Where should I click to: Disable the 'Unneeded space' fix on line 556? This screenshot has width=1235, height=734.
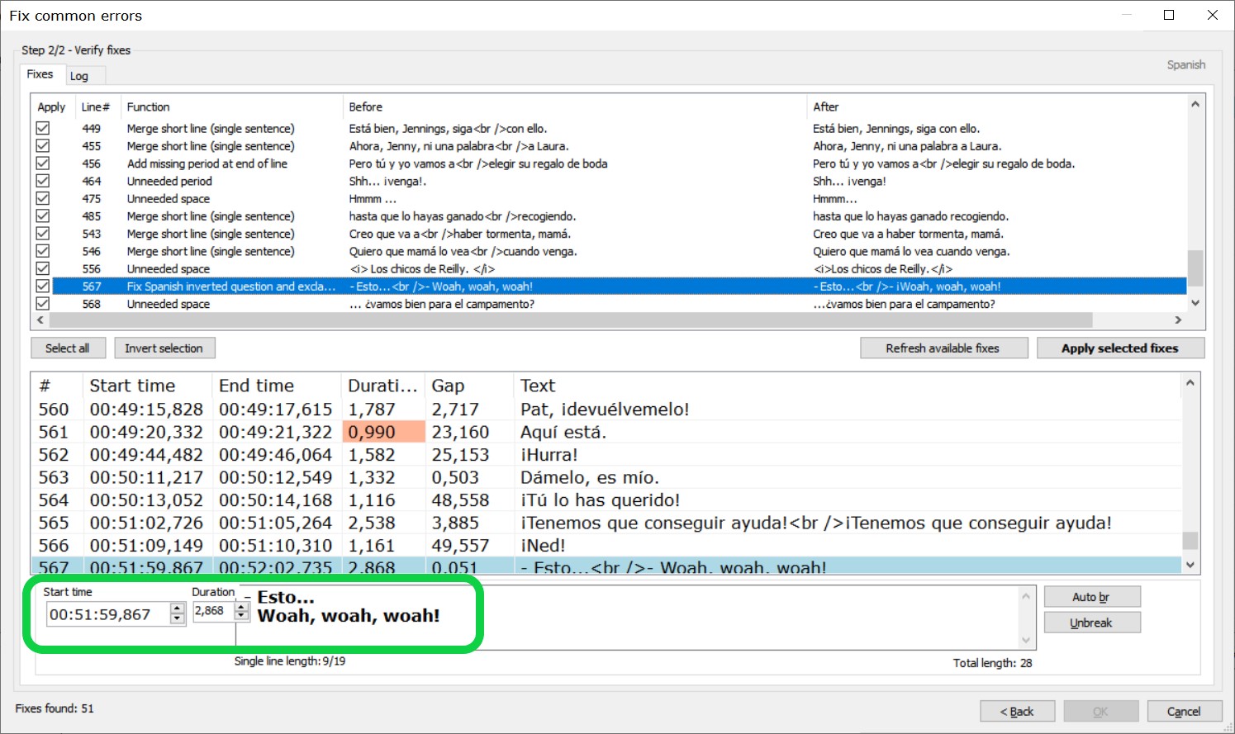(42, 268)
